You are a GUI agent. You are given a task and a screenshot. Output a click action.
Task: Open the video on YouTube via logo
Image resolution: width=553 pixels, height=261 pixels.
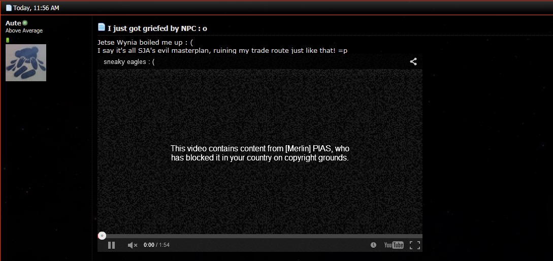click(x=394, y=245)
